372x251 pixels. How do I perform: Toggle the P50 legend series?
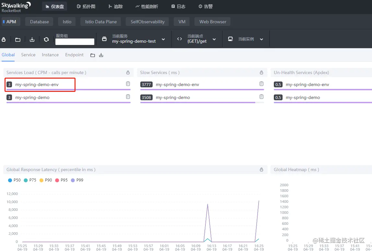coord(14,180)
